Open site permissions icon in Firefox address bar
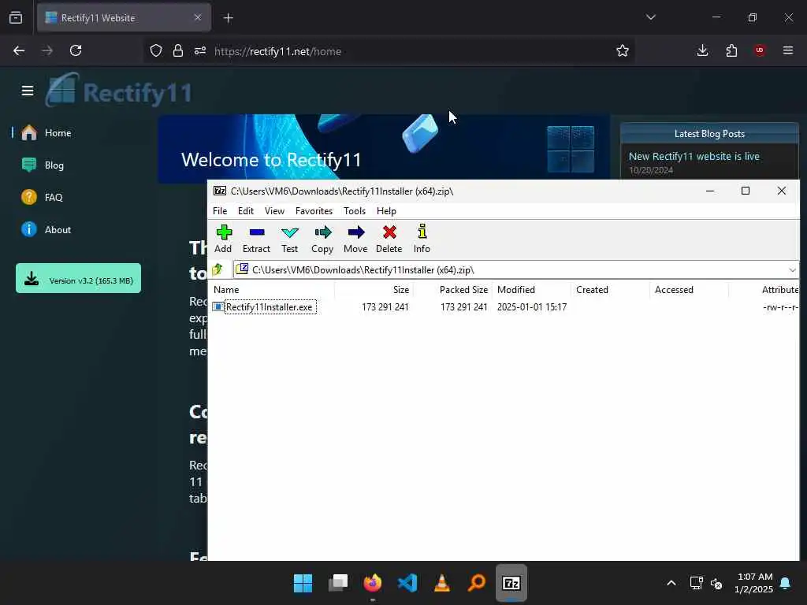 point(200,51)
